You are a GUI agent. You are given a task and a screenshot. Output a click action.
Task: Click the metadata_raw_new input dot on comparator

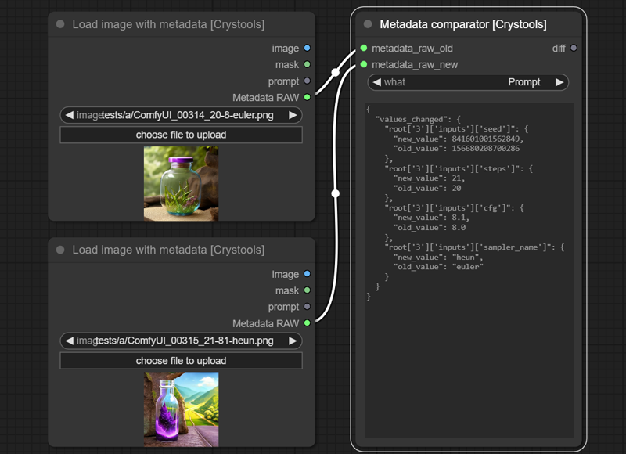coord(364,64)
